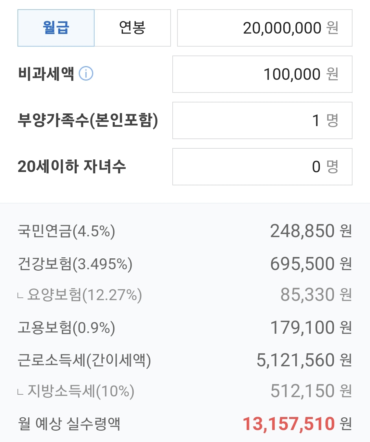The height and width of the screenshot is (442, 370).
Task: Click the 국민연금(4.5%) row label
Action: [66, 231]
